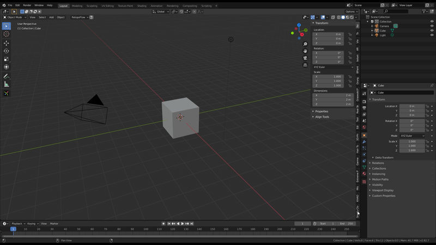The height and width of the screenshot is (245, 436).
Task: Open the Add menu in viewport header
Action: (x=51, y=17)
